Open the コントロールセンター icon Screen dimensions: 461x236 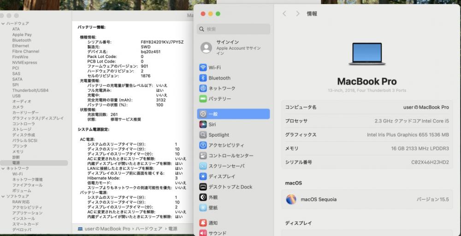[x=203, y=155]
